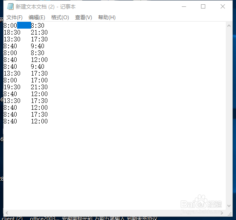This screenshot has width=236, height=220.
Task: Click the horizontal scrollbar right arrow
Action: pos(222,213)
